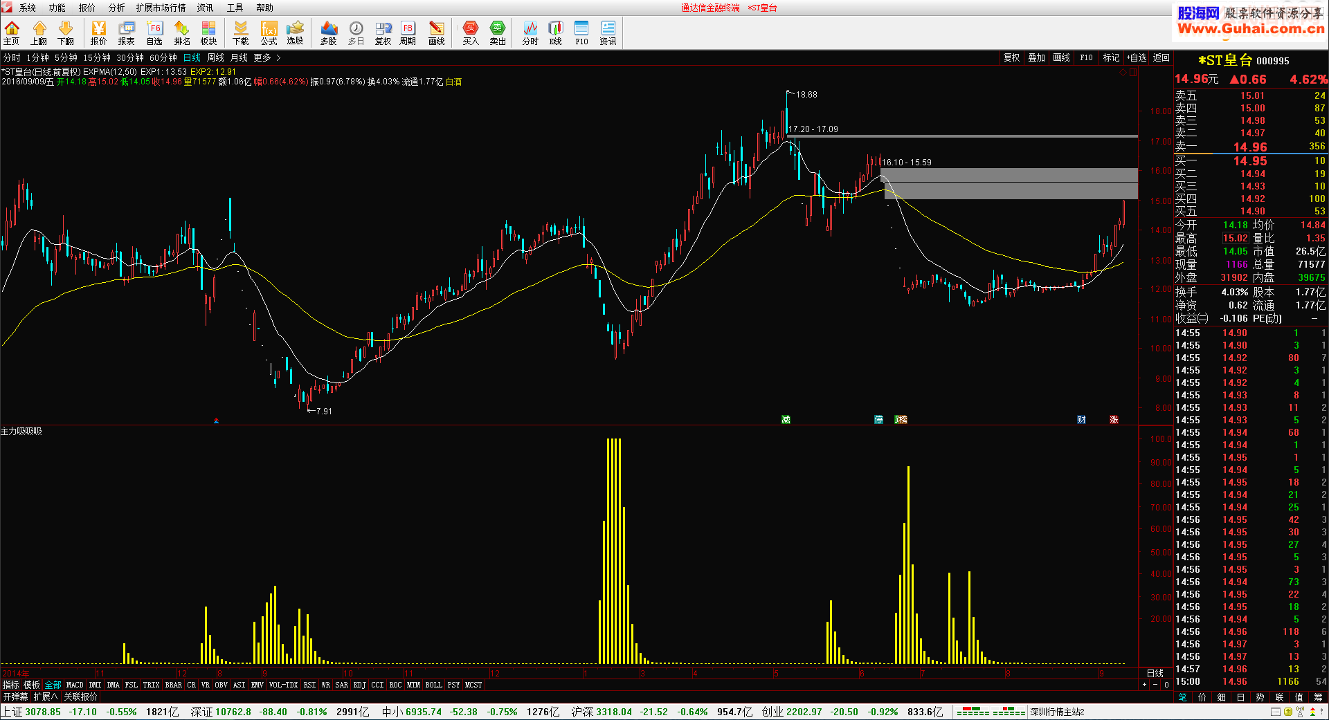Select the RSI indicator tab

(x=309, y=685)
